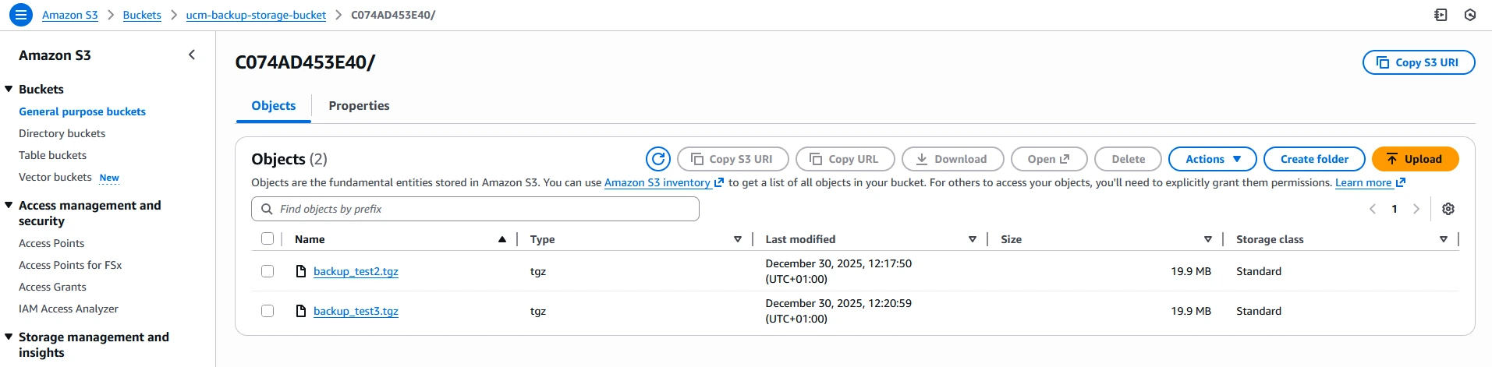The height and width of the screenshot is (367, 1492).
Task: Open the backup_test3.tgz object link
Action: (356, 311)
